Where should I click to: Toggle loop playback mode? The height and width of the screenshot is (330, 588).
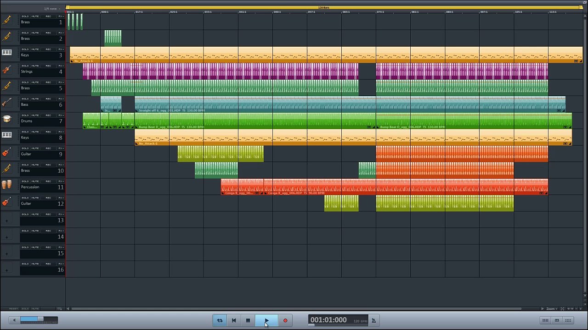tap(220, 320)
